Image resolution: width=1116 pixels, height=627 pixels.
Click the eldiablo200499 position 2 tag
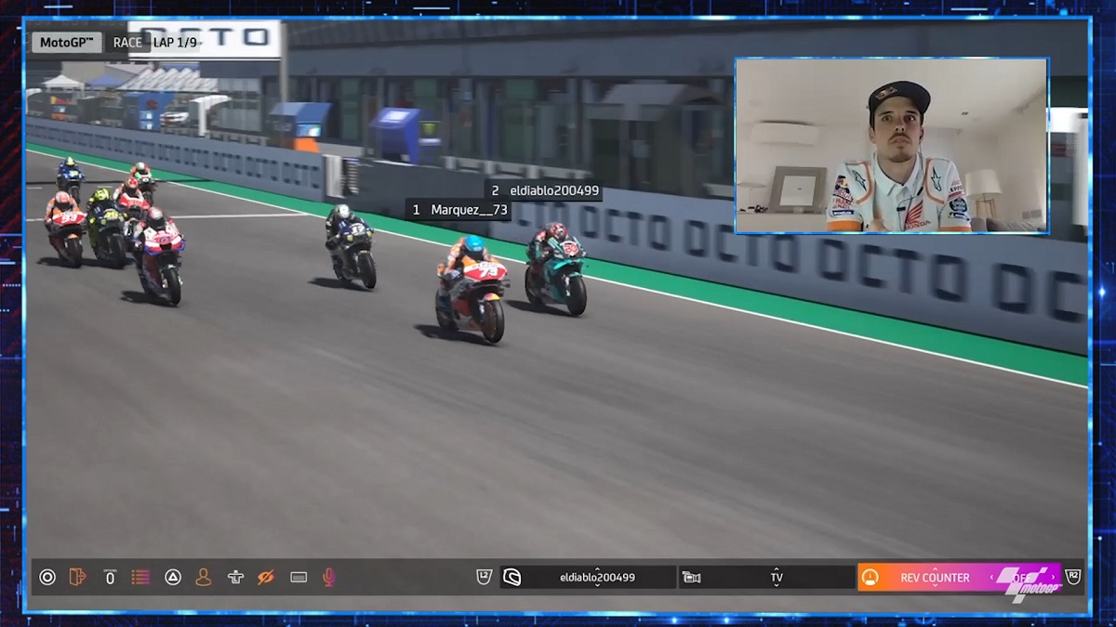click(545, 190)
